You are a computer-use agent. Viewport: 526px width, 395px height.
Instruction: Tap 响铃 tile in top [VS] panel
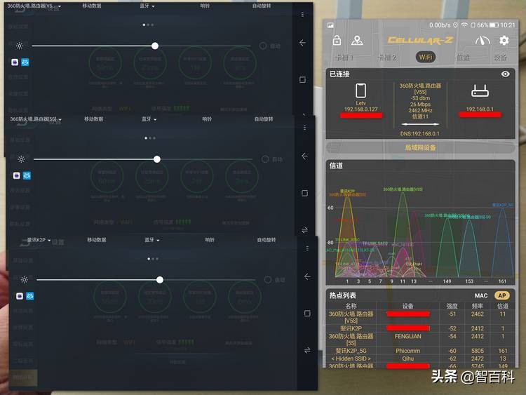205,6
